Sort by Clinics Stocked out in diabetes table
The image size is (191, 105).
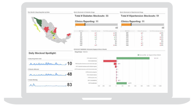[96, 31]
